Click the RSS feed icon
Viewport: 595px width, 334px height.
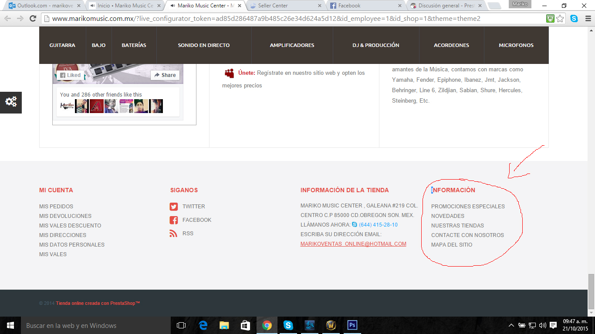tap(174, 234)
